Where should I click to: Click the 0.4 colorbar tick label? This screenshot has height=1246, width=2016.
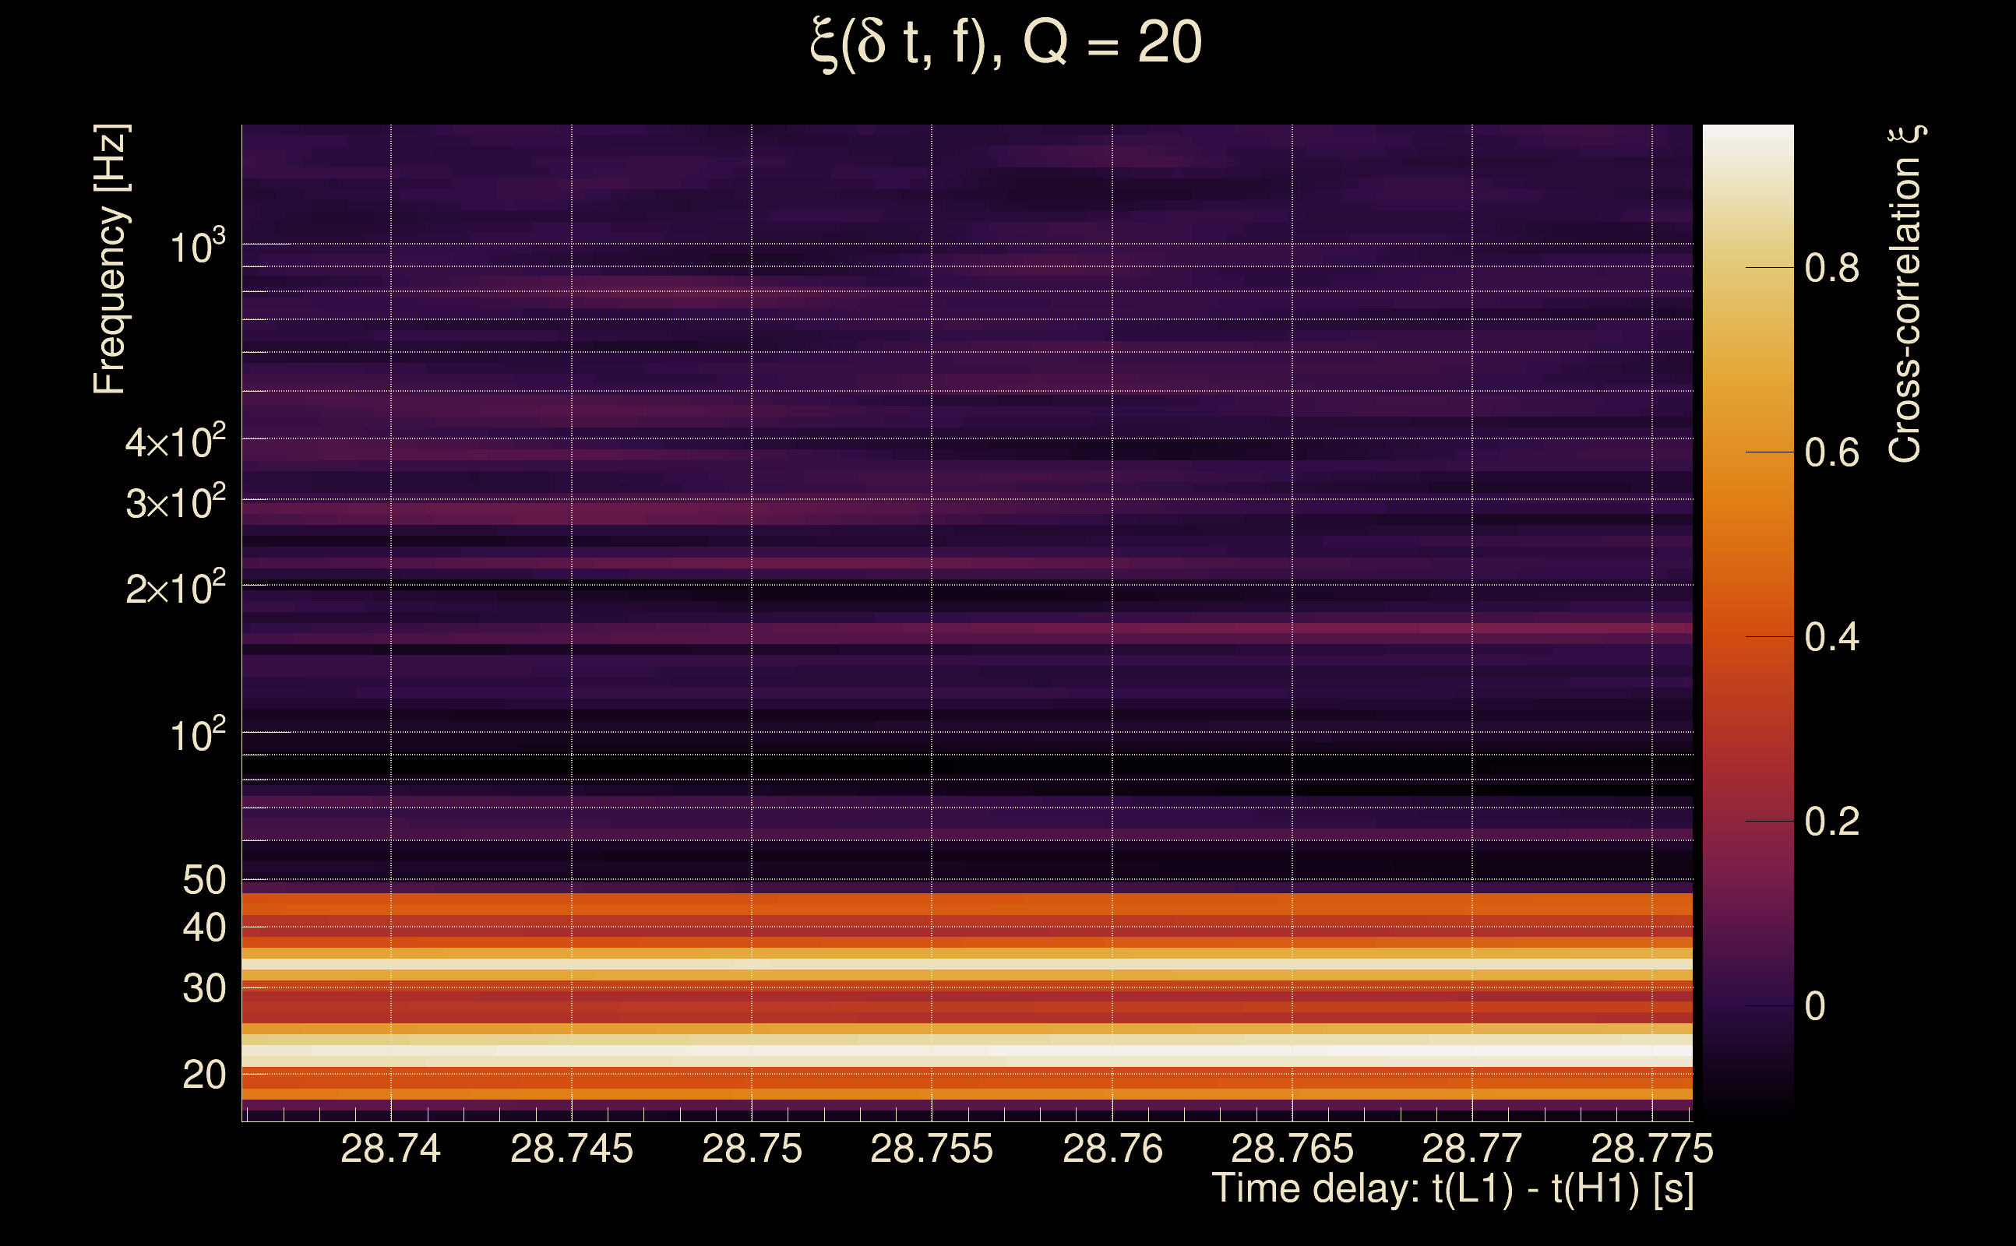(x=1831, y=637)
